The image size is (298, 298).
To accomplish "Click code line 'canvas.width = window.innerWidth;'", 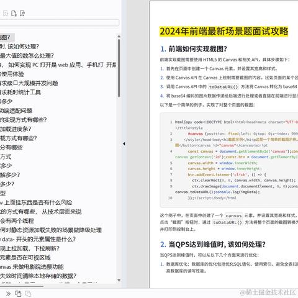I will [223, 163].
